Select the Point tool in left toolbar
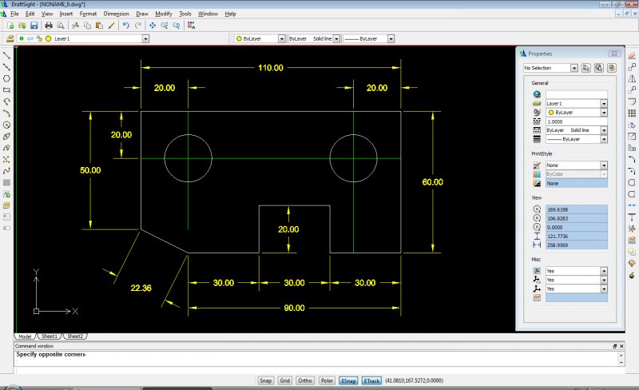Screen dimensions: 639x390 [6, 160]
